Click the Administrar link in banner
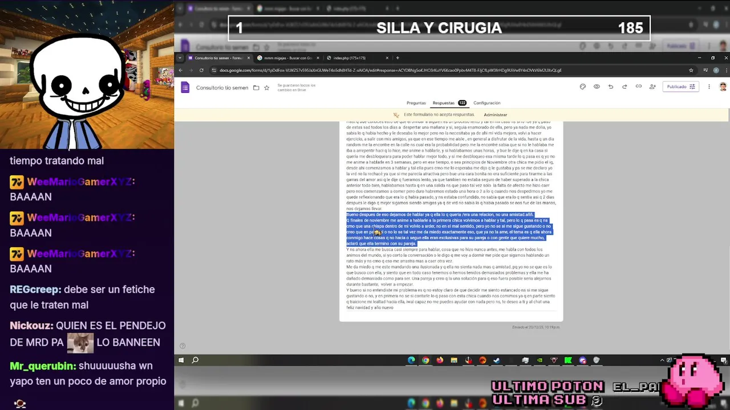730x410 pixels. tap(495, 114)
